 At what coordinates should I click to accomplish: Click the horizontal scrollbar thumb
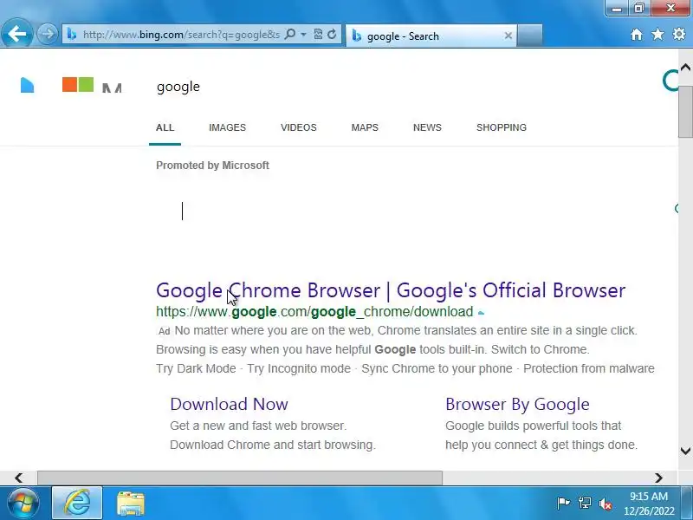click(x=240, y=478)
